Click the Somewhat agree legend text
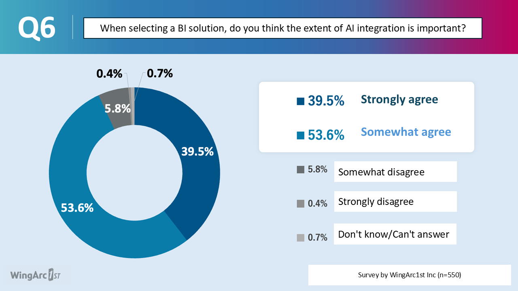Screen dimensions: 518x291 (x=406, y=132)
